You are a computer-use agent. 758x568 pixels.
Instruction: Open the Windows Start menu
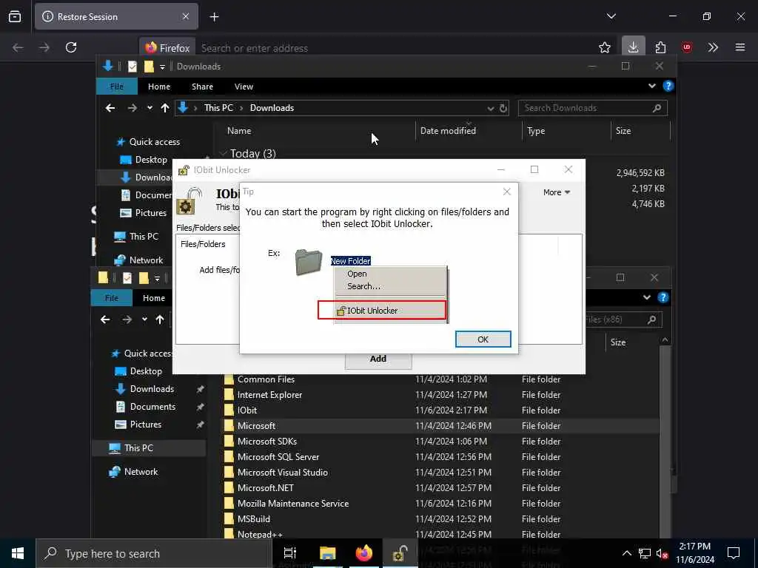[x=18, y=553]
